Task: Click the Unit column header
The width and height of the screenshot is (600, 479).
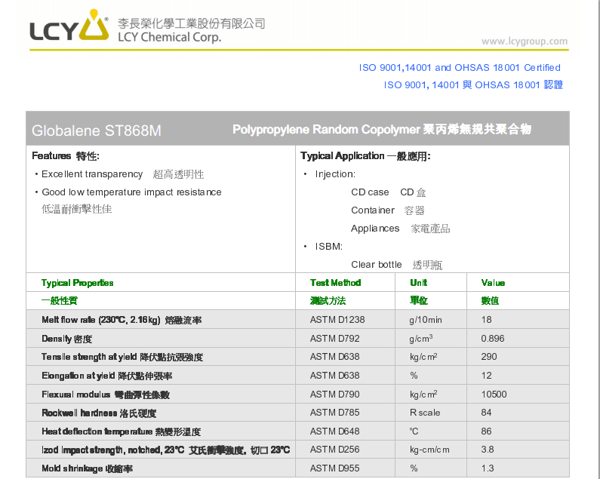Action: [418, 283]
